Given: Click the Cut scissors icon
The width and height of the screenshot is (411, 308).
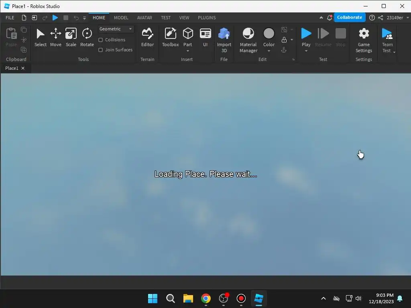Looking at the screenshot, I should tap(24, 40).
